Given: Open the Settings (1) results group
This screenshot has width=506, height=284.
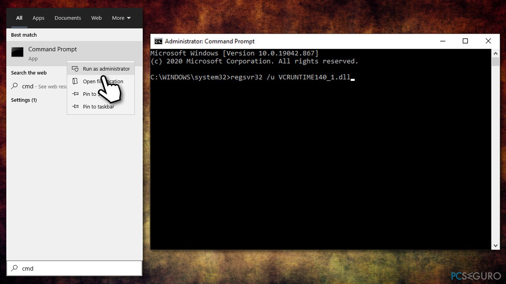Looking at the screenshot, I should point(24,100).
